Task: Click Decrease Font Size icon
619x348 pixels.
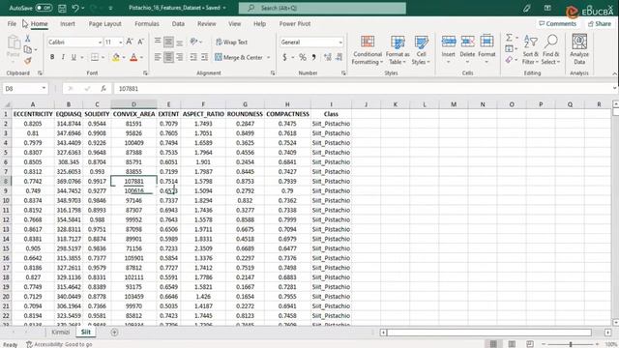Action: 140,42
